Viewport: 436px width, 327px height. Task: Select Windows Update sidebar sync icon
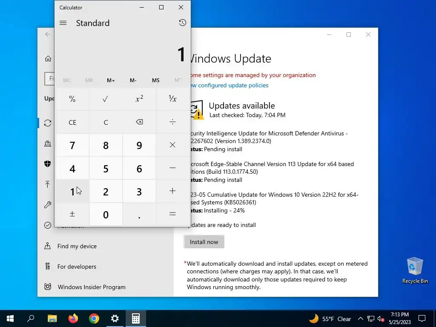point(48,123)
